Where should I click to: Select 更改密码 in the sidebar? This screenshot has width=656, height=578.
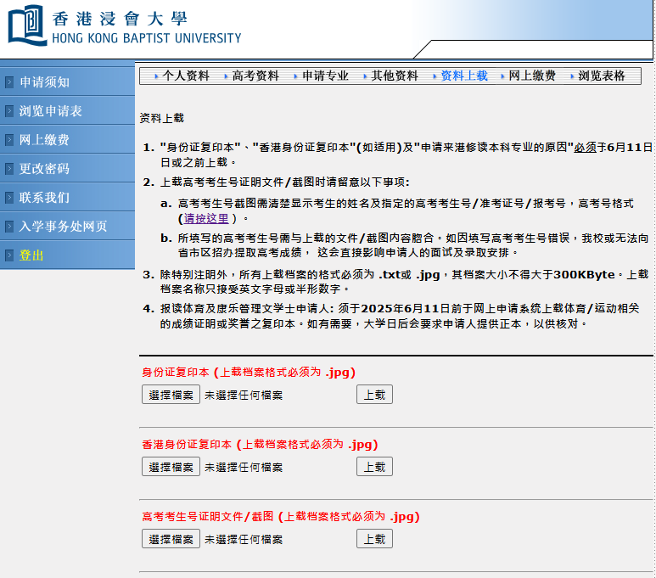[44, 169]
